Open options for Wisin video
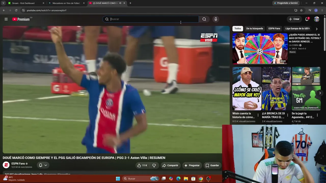 [258, 115]
